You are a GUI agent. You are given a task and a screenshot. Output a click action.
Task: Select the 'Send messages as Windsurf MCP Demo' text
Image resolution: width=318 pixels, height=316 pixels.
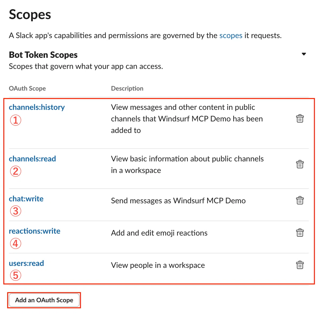coord(178,201)
